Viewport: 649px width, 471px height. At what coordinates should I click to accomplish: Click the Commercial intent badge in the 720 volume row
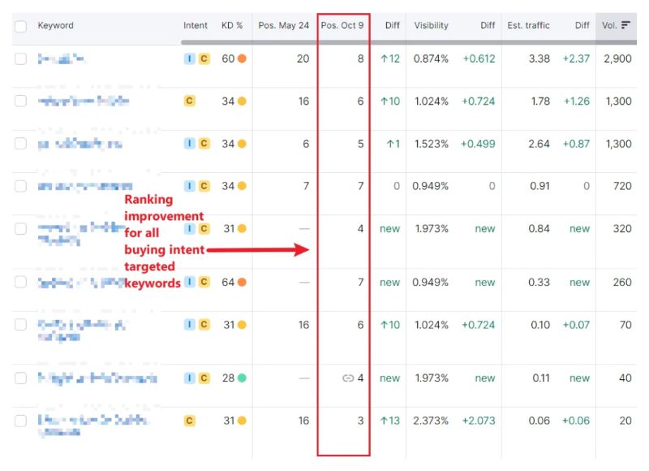click(204, 186)
